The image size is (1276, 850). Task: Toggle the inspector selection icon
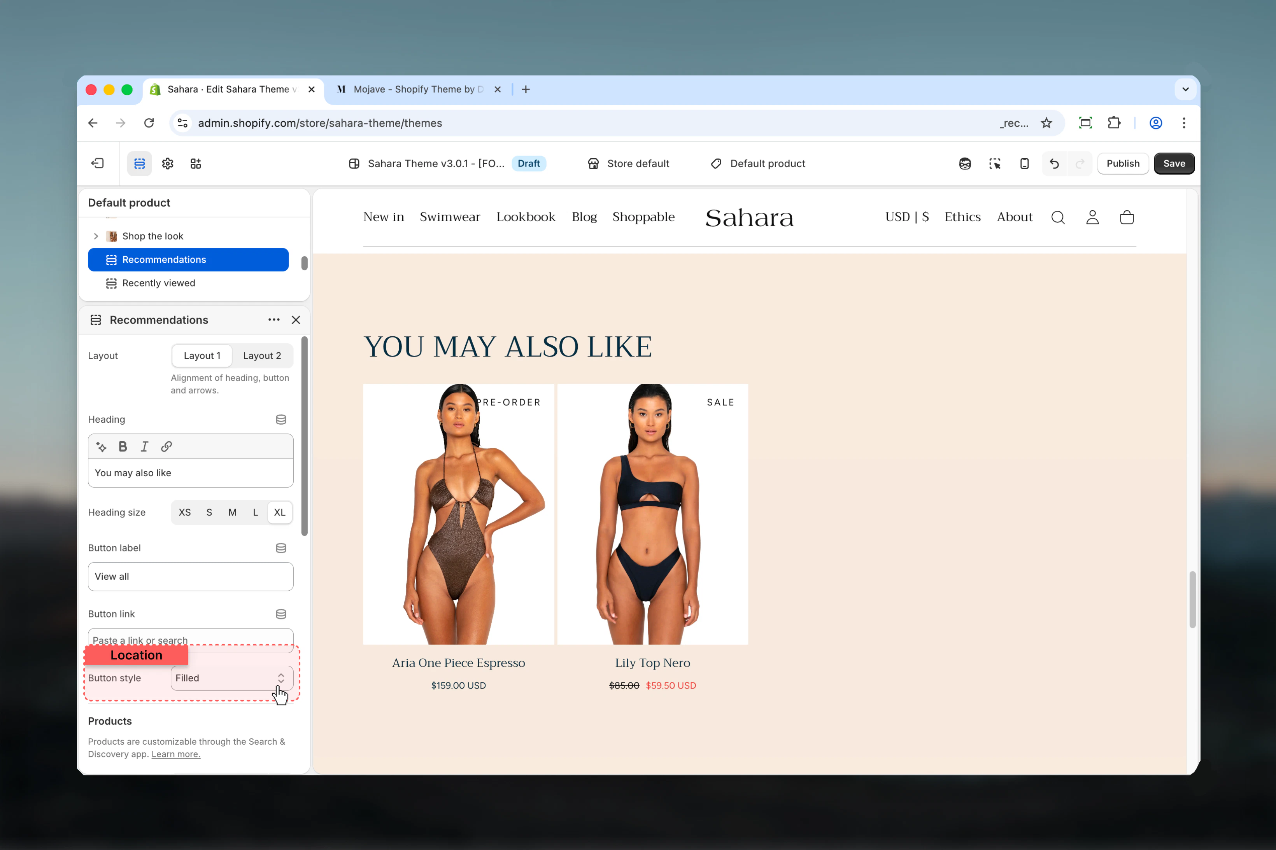(x=995, y=163)
